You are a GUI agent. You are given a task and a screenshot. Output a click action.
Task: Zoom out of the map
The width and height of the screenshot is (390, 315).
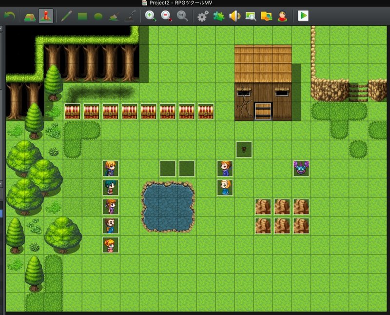click(x=166, y=16)
